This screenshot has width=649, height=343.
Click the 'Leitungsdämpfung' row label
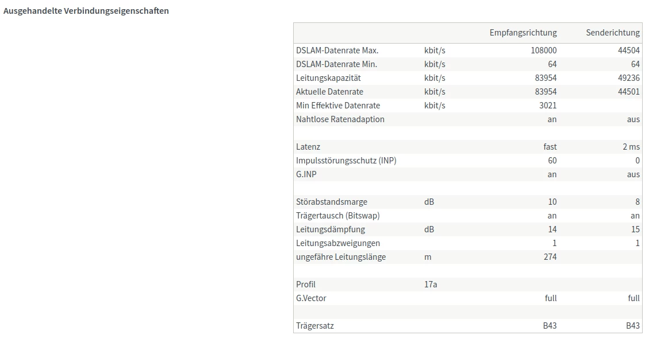pos(331,229)
